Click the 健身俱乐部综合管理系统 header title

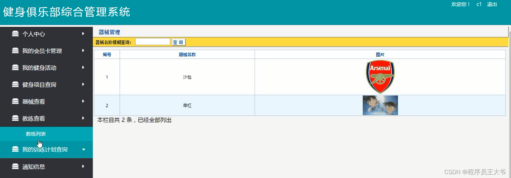tap(66, 12)
